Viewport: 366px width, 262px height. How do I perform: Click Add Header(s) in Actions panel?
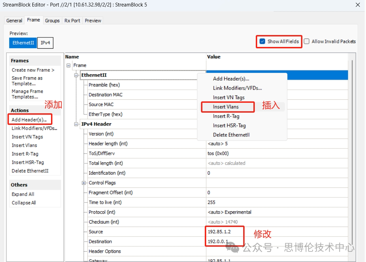[29, 120]
